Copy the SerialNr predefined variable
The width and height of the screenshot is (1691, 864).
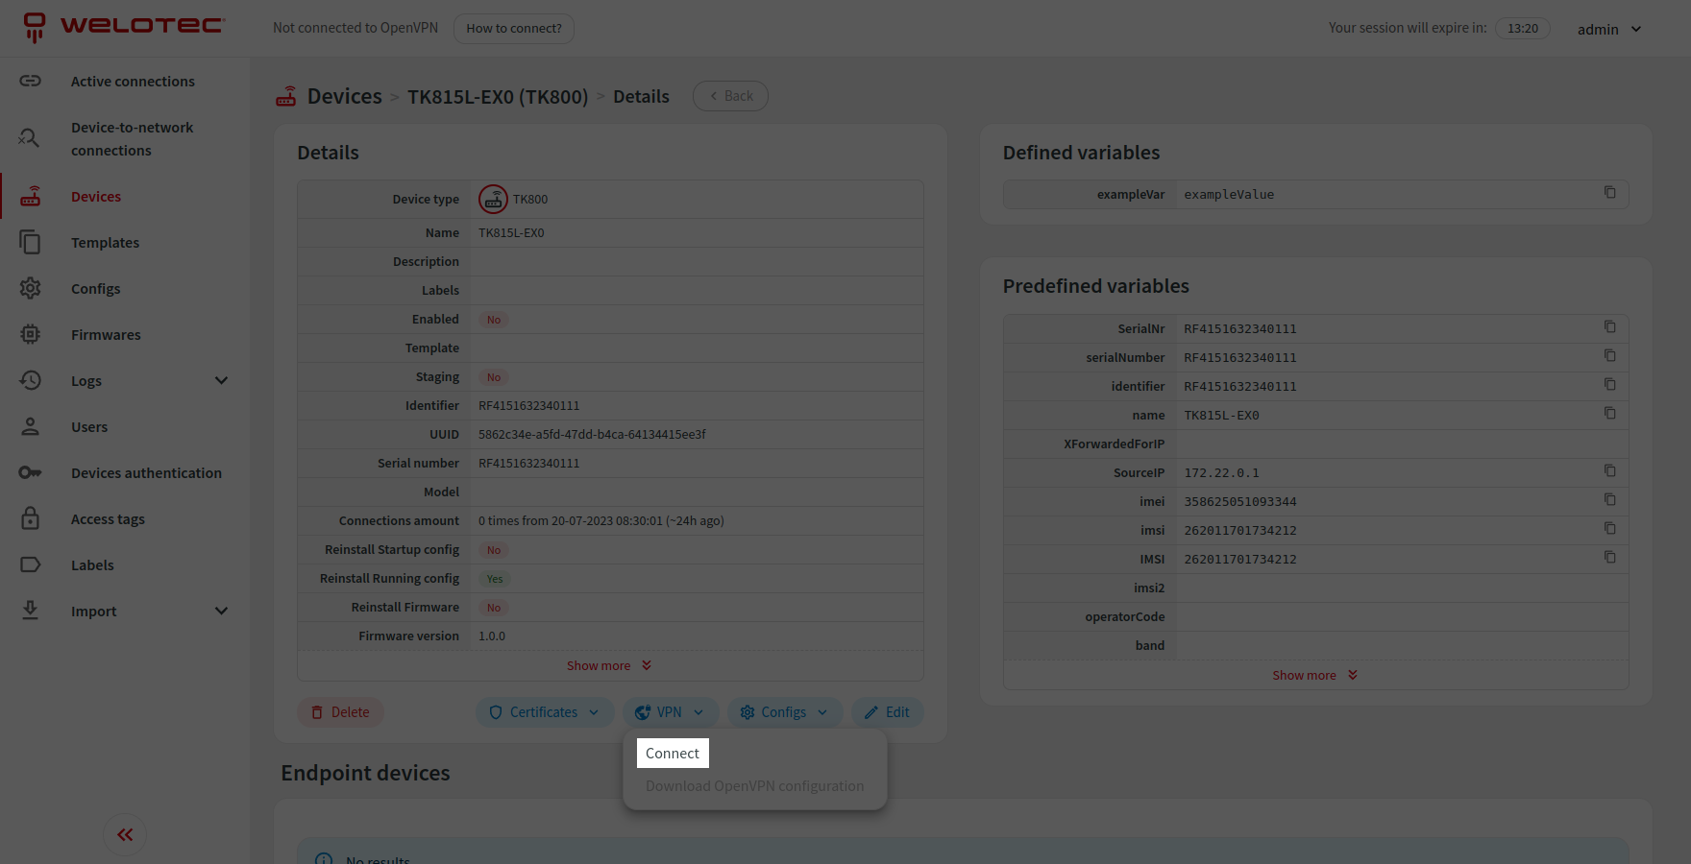(1609, 327)
